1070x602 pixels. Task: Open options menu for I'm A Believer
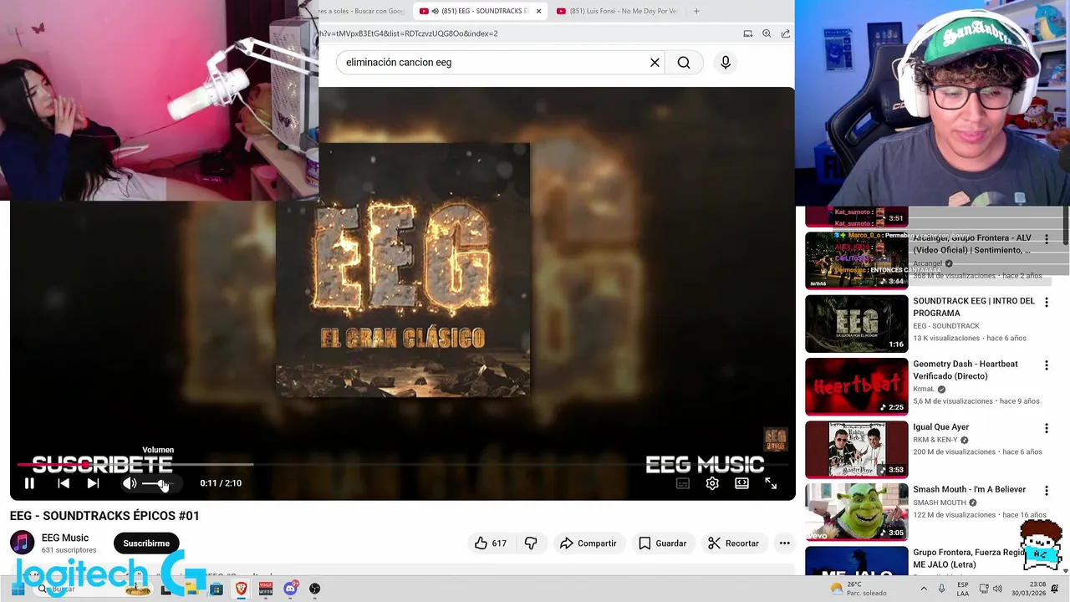[1046, 491]
